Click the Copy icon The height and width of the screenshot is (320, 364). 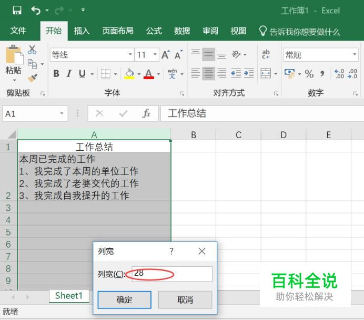(32, 64)
